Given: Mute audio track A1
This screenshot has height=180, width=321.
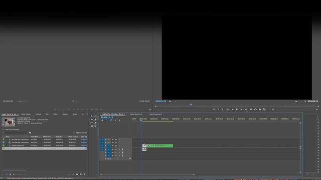Looking at the screenshot, I should tap(116, 149).
